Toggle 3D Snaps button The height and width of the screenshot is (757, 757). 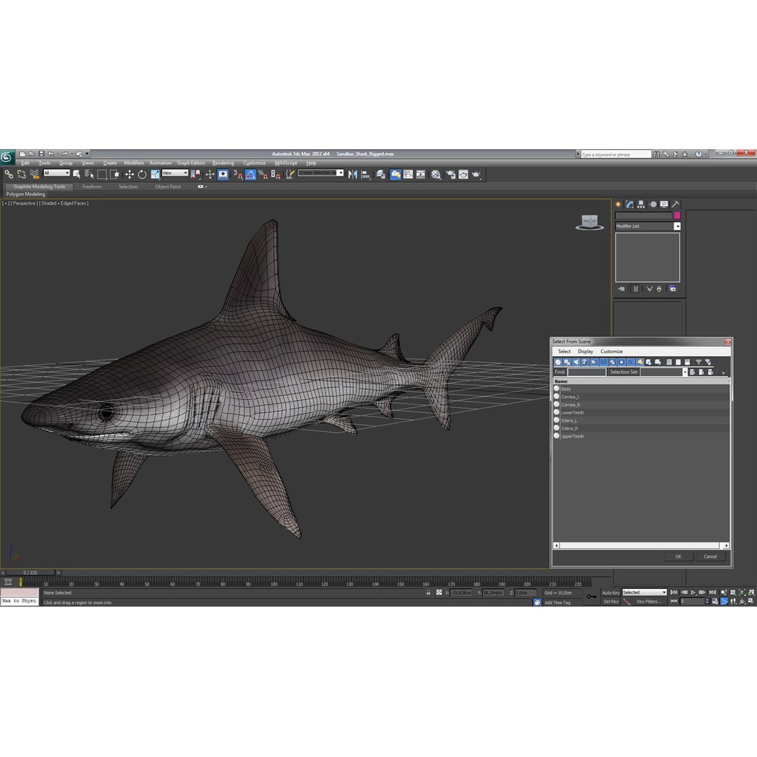coord(238,175)
